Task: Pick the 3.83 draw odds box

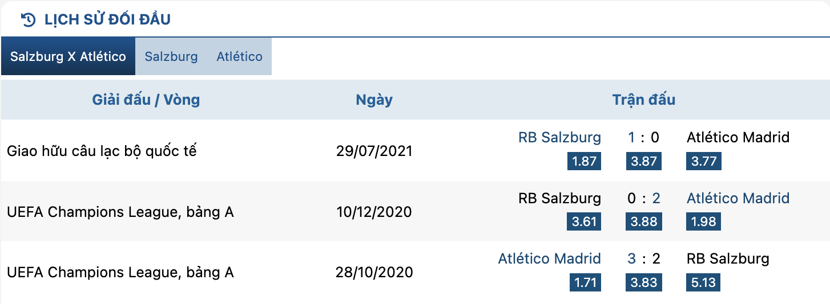Action: (644, 282)
